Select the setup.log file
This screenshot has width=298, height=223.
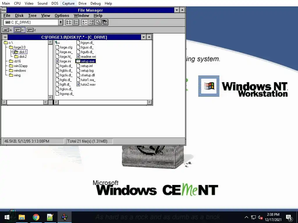pyautogui.click(x=85, y=71)
